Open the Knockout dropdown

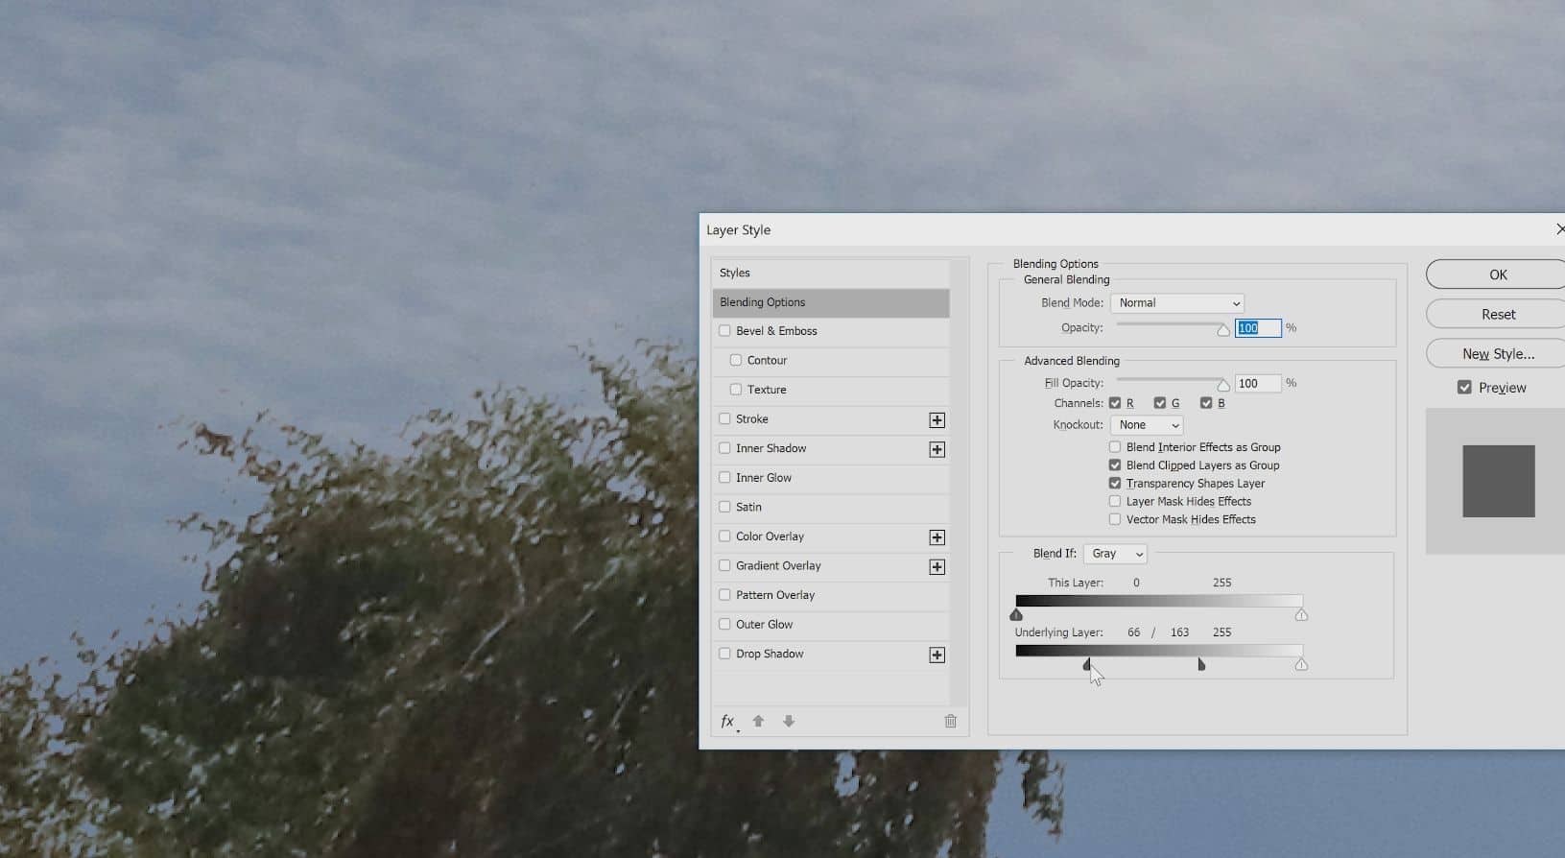click(1147, 425)
